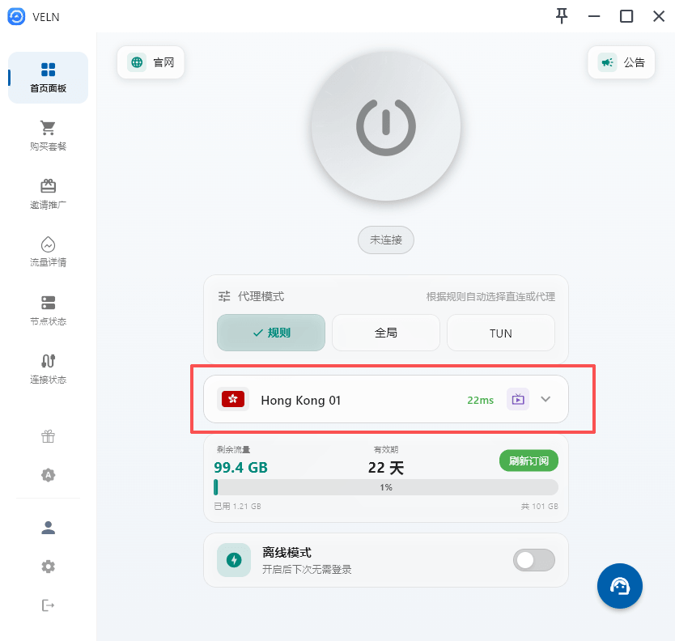
Task: Click the badge icon in sidebar
Action: 48,475
